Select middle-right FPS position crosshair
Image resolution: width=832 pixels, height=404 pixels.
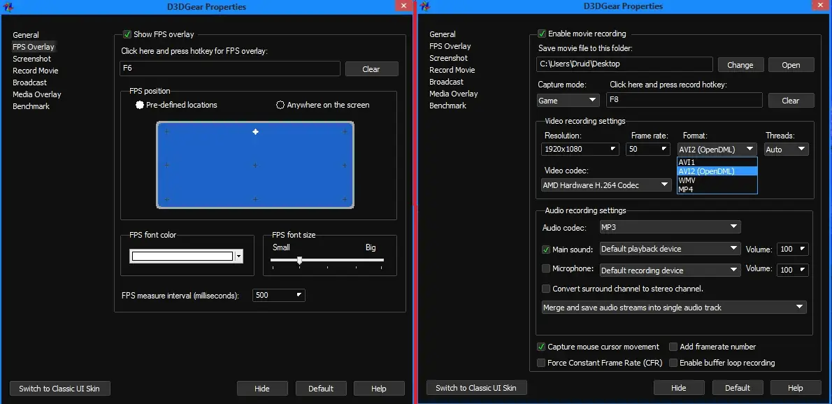point(345,166)
